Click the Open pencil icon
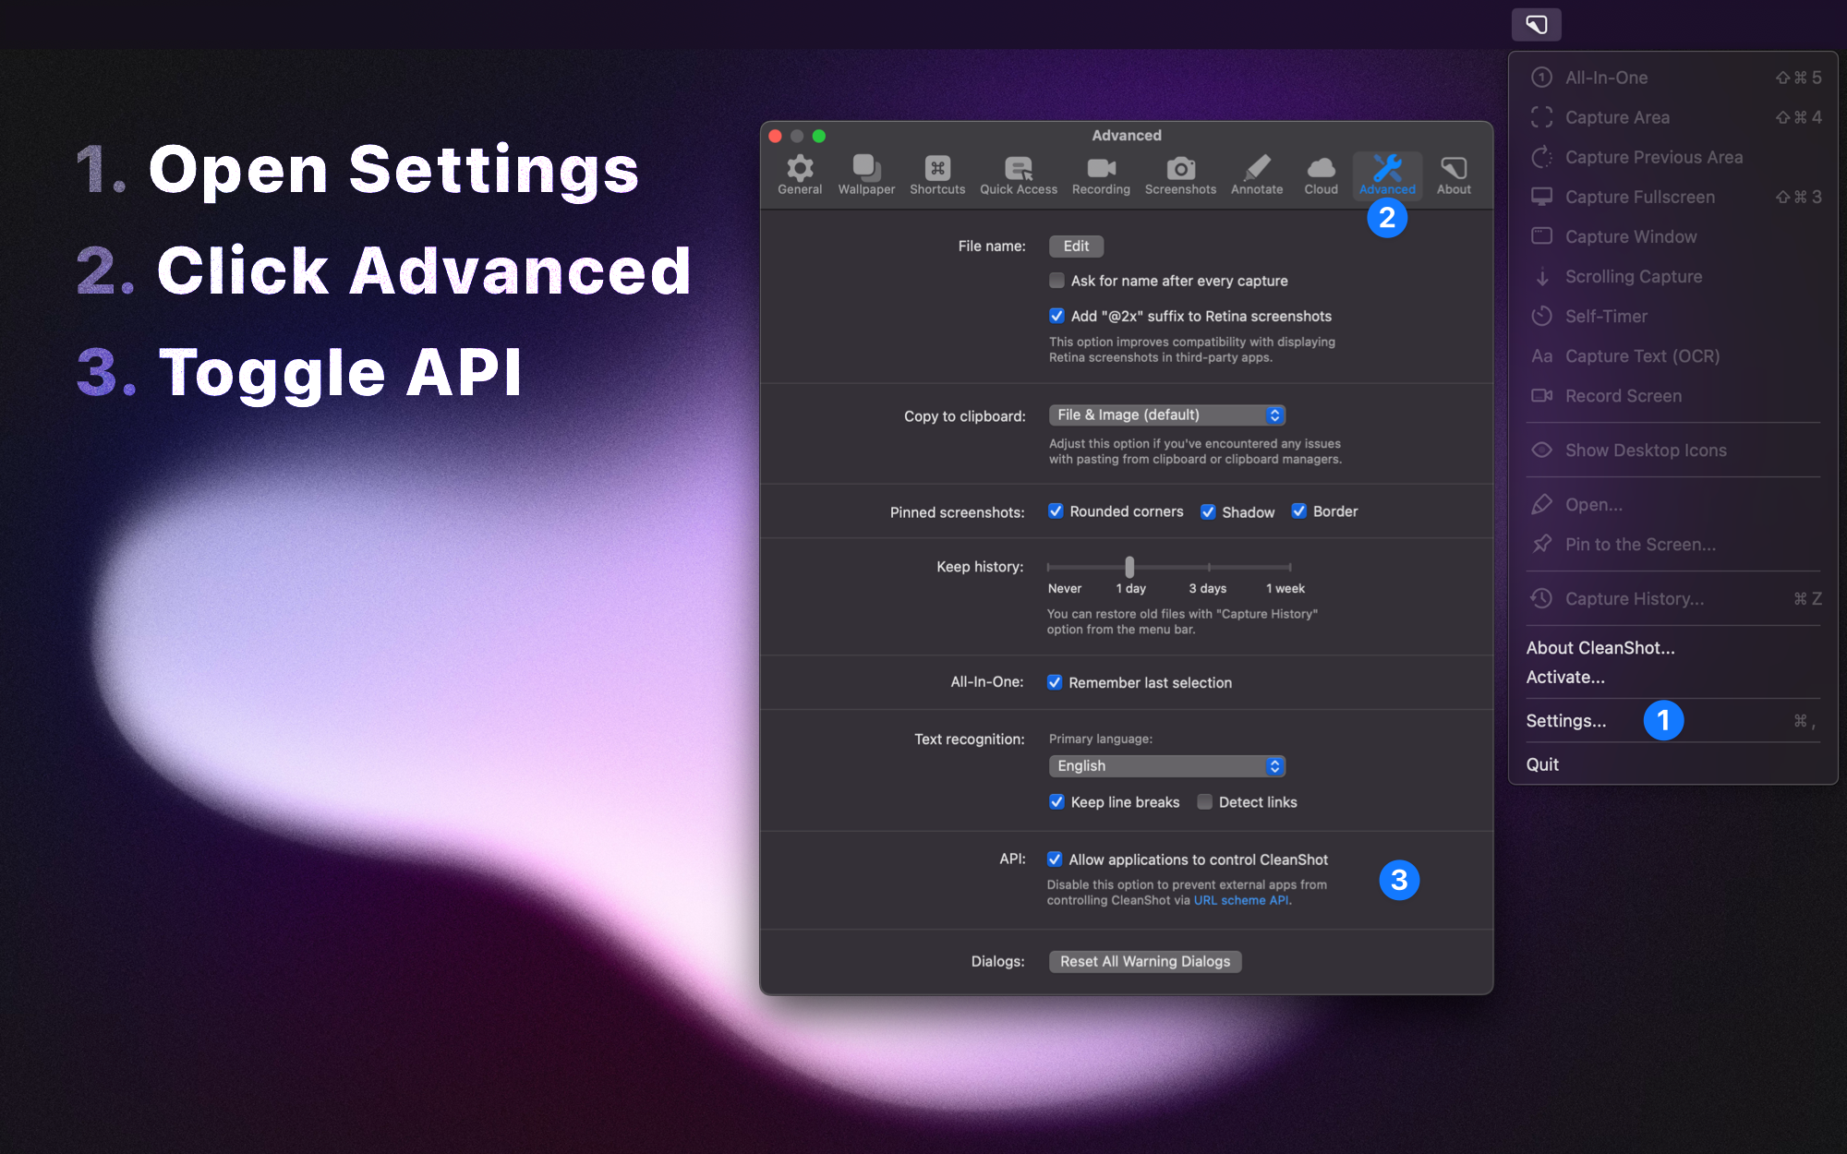Screen dimensions: 1847x1154 tap(1541, 504)
